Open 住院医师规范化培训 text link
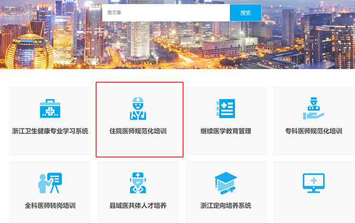 pos(138,131)
